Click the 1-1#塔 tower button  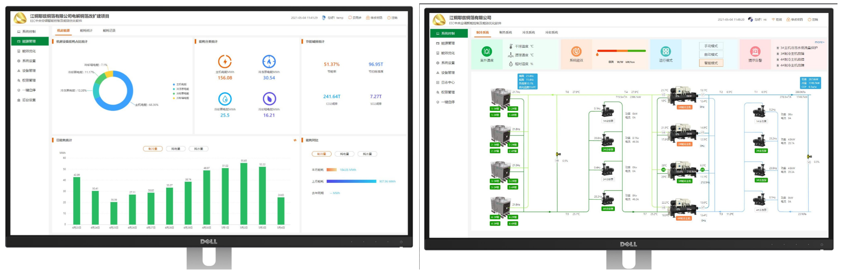click(x=495, y=109)
